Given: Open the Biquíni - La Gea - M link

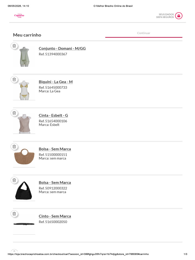Looking at the screenshot, I should pyautogui.click(x=56, y=82).
